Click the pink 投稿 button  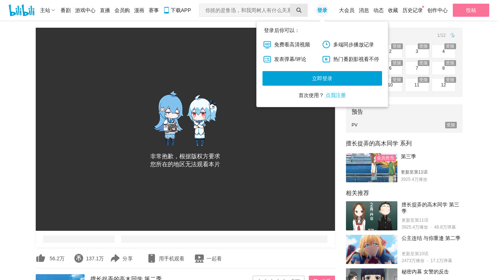coord(471,10)
